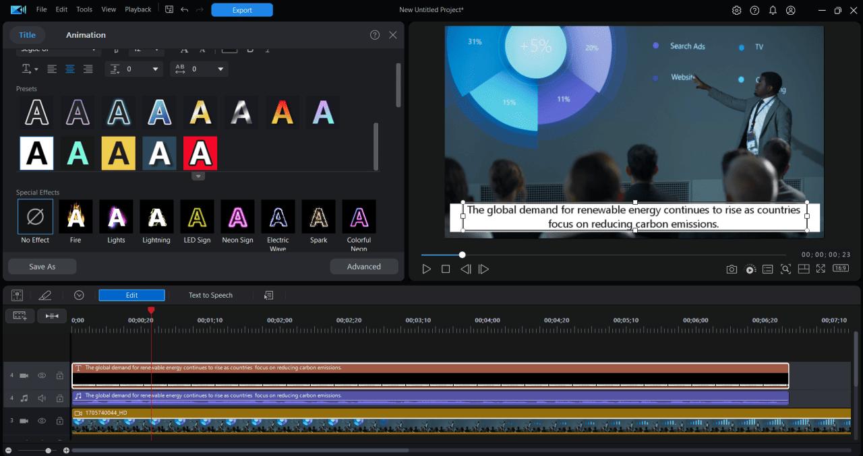Activate the preview zoom magnifier icon
Viewport: 863px width, 456px height.
(x=785, y=269)
